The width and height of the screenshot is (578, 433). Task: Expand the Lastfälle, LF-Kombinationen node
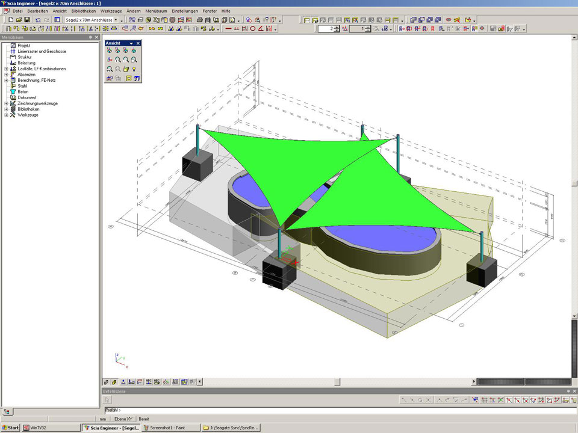(x=6, y=69)
